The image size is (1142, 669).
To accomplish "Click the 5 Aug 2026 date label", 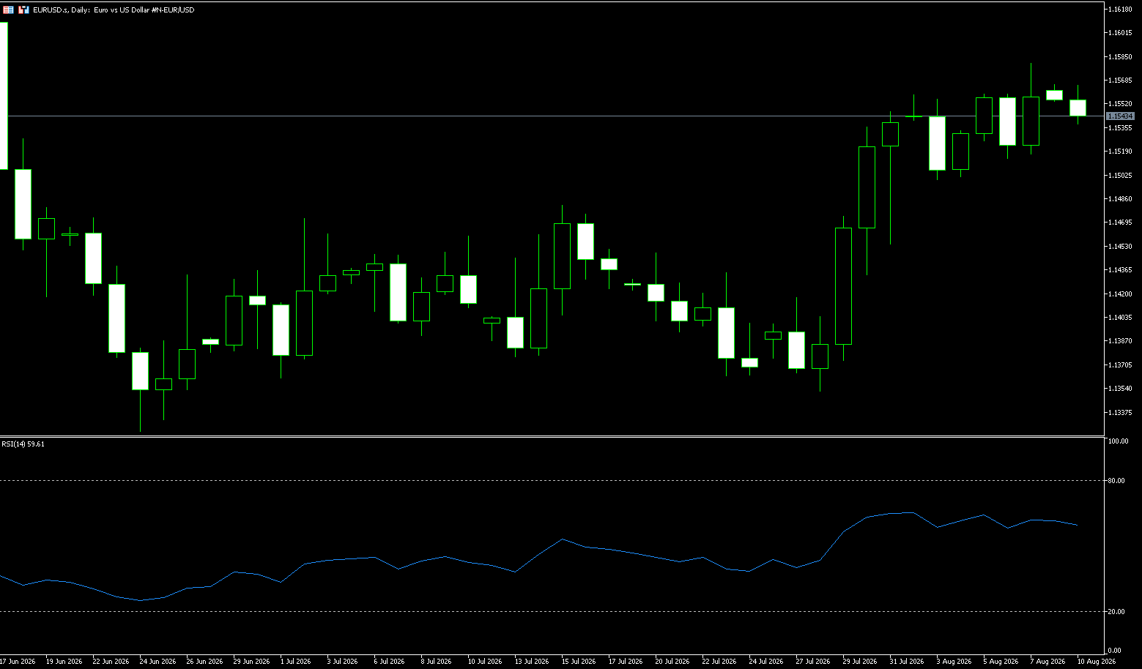I will (1001, 662).
